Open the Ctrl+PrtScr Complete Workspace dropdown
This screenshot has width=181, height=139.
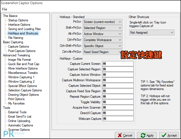(x=102, y=40)
